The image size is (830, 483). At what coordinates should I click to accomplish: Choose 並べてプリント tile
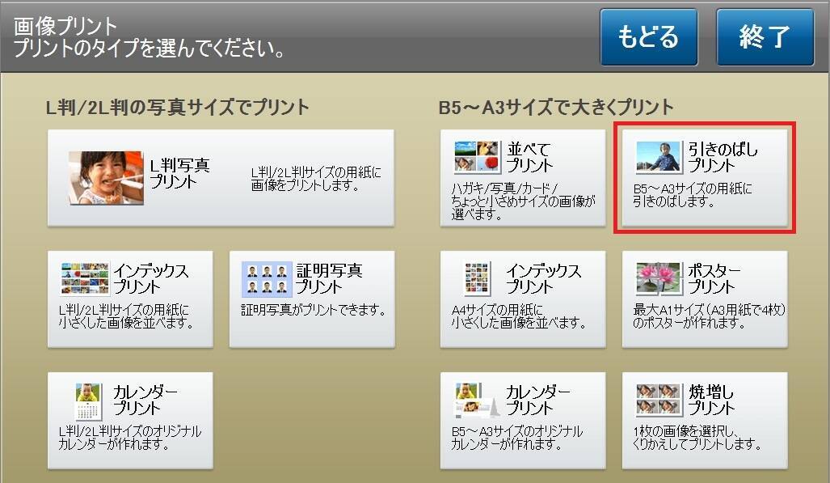click(522, 178)
